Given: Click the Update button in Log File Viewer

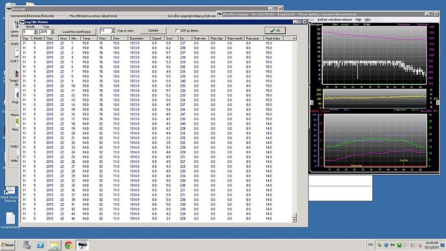Looking at the screenshot, I should click(x=153, y=30).
